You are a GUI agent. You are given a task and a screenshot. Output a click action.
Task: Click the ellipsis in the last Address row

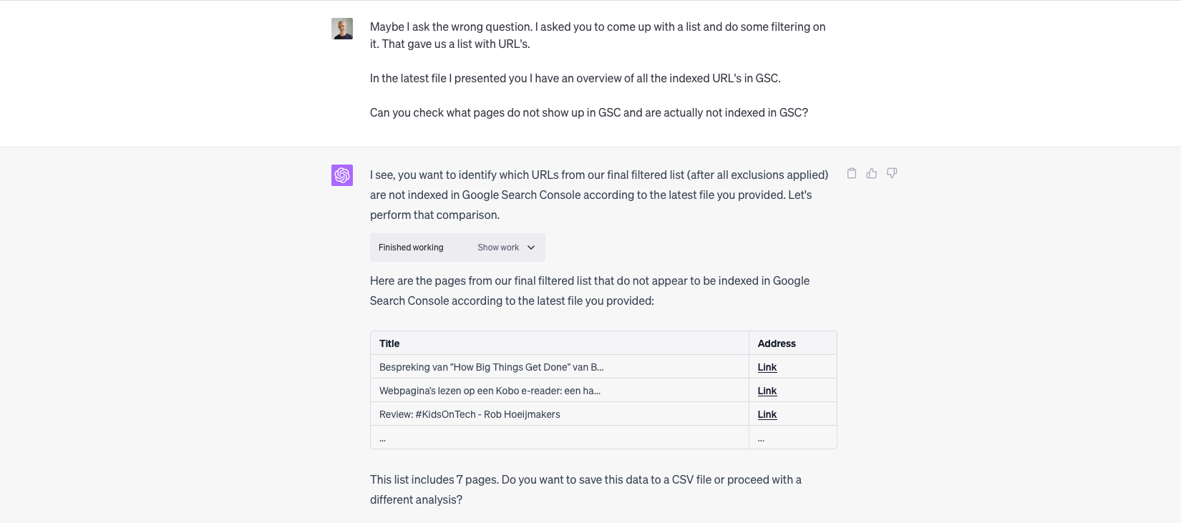(x=761, y=438)
